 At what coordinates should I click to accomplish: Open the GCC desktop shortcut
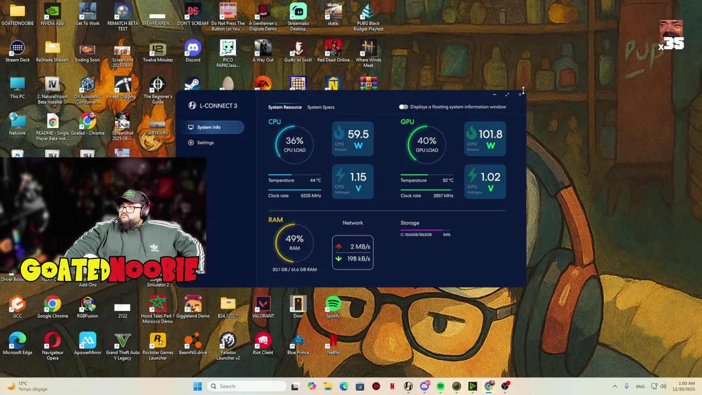coord(18,307)
